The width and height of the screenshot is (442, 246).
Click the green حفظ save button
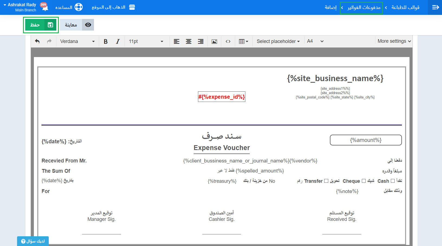(41, 25)
